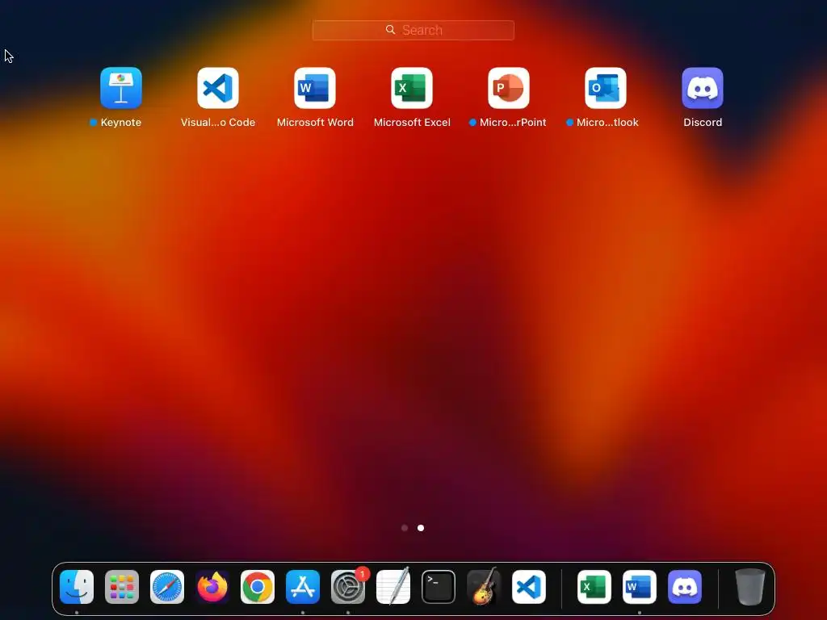The image size is (827, 620).
Task: Select the second Launchpad page dot
Action: click(421, 528)
